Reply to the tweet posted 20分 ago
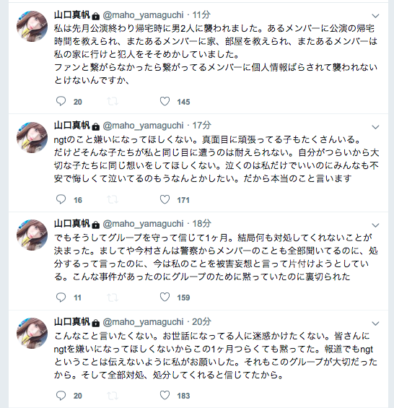The width and height of the screenshot is (394, 408). [61, 396]
